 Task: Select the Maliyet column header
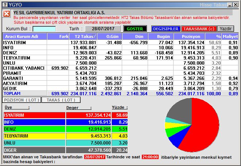[x=230, y=36]
